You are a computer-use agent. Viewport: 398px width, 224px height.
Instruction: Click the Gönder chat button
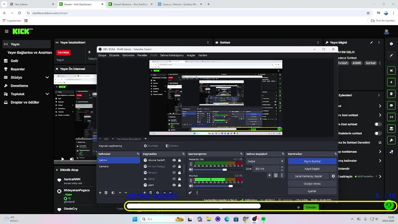[x=311, y=208]
